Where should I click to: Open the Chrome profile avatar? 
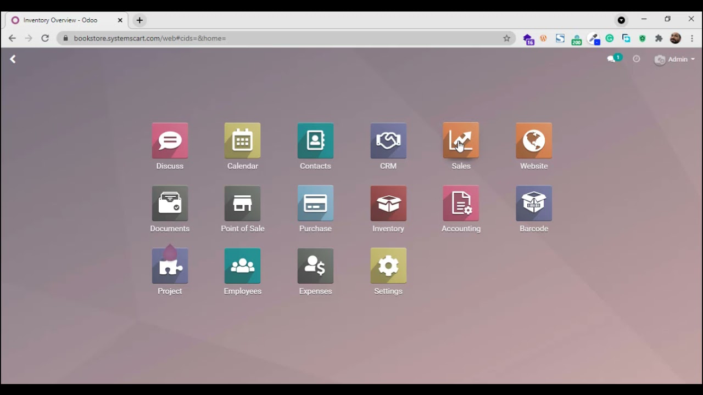(x=676, y=38)
